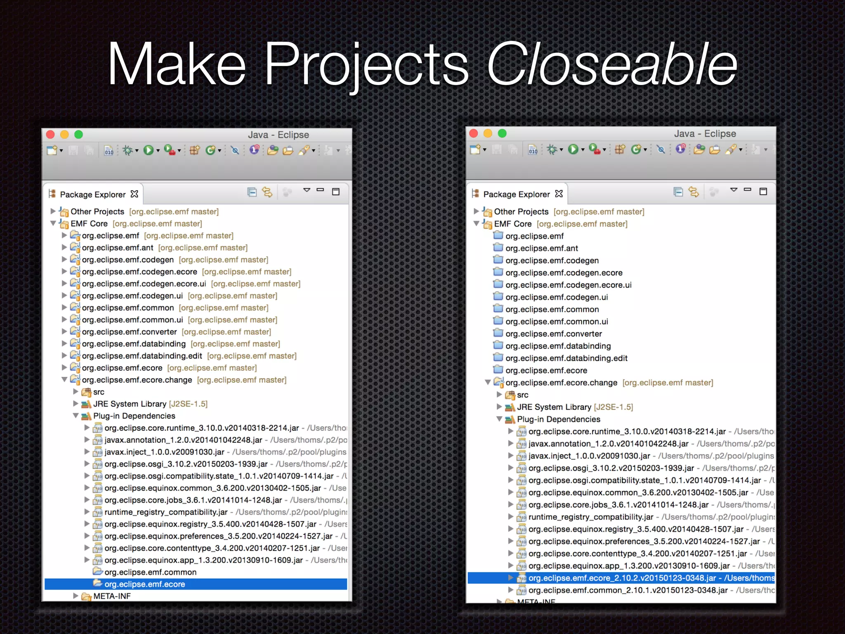
Task: Click the Search flashlight icon in right Eclipse toolbar
Action: click(x=731, y=149)
